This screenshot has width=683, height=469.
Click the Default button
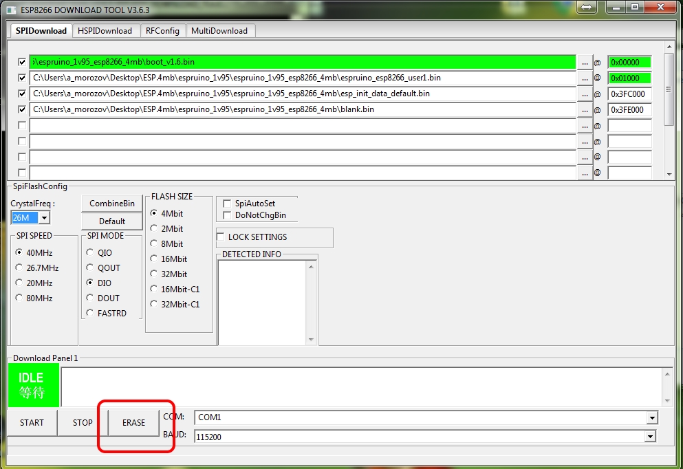click(112, 221)
